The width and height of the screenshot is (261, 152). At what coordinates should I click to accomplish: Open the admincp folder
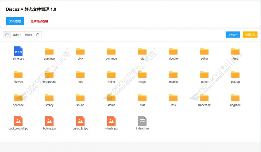click(49, 51)
